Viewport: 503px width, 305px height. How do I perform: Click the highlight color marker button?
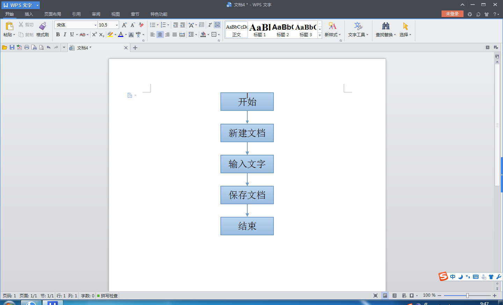tap(110, 35)
